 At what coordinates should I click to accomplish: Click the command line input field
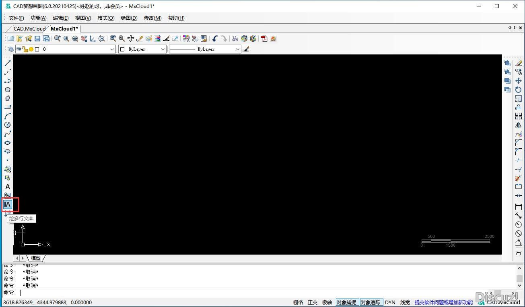257,293
